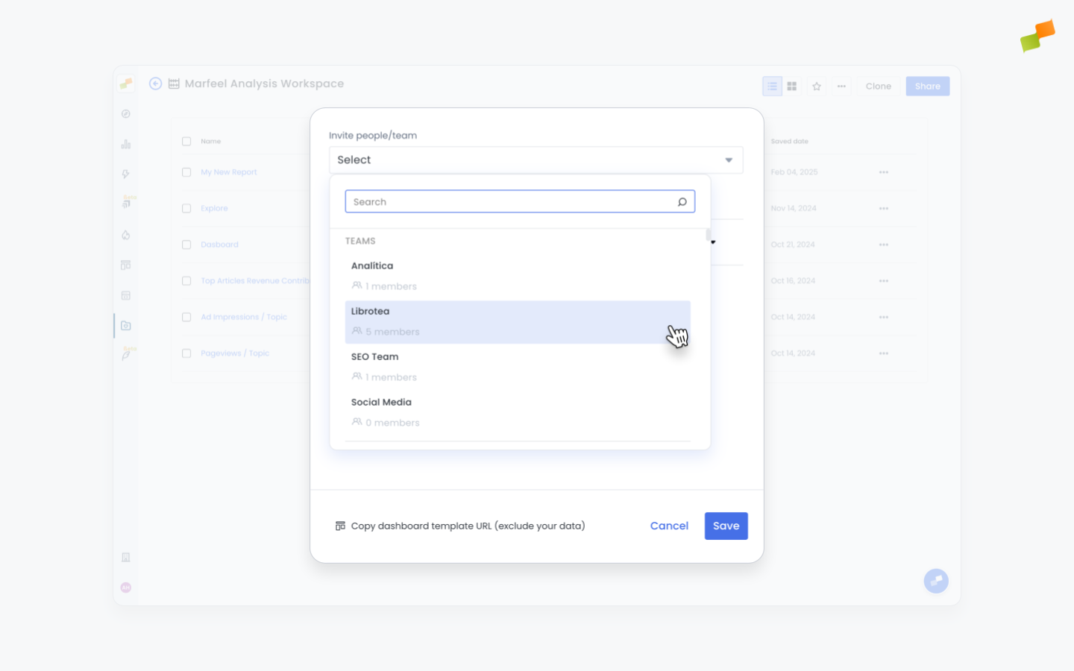Screen dimensions: 1074x671
Task: Select the highlighted folder icon in sidebar
Action: 126,325
